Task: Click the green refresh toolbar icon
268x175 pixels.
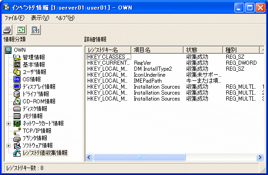Action: (x=22, y=30)
